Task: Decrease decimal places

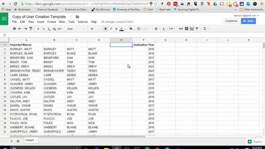Action: pyautogui.click(x=49, y=29)
